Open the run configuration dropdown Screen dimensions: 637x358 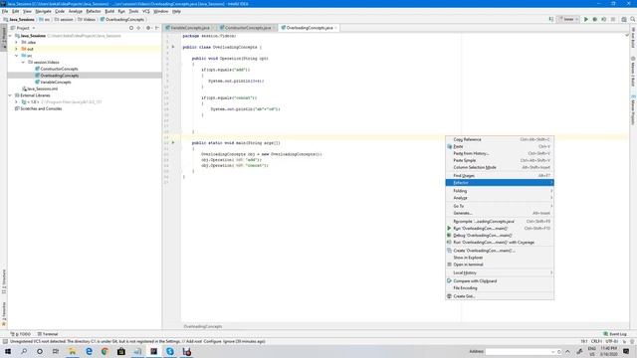[568, 19]
